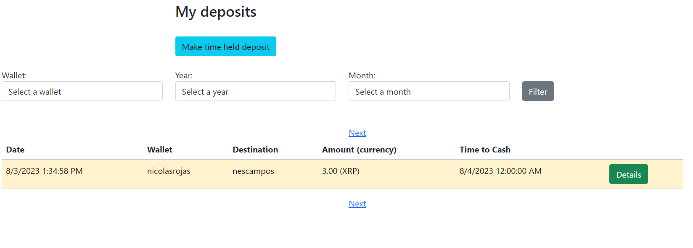The image size is (693, 248).
Task: Expand the Select a year dropdown
Action: pyautogui.click(x=255, y=91)
